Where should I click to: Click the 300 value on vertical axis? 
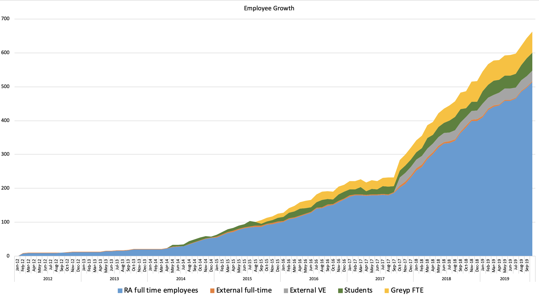tap(5, 154)
